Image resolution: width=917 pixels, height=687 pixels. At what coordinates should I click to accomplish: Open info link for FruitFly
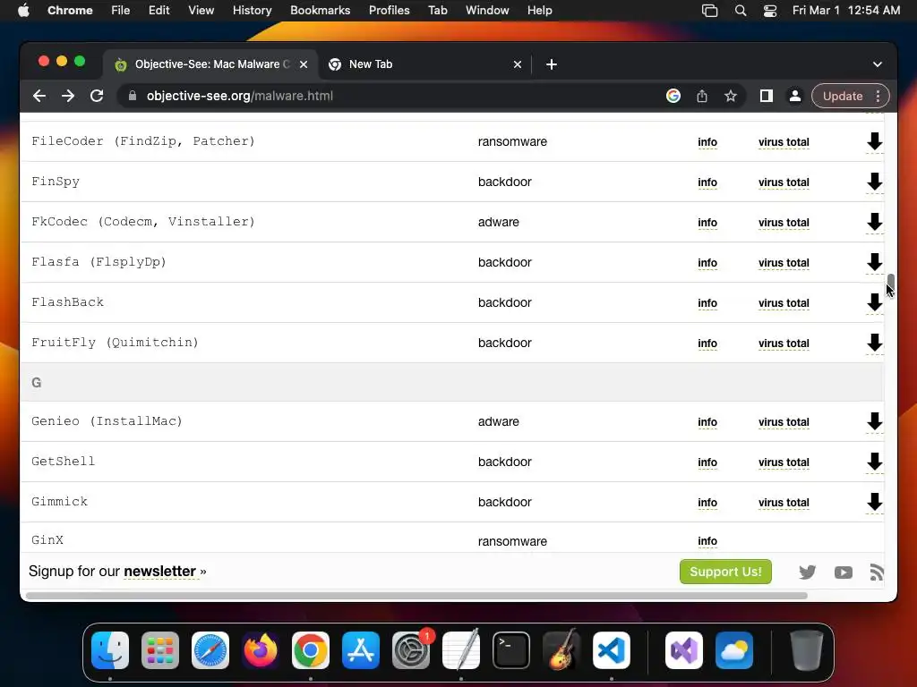707,343
